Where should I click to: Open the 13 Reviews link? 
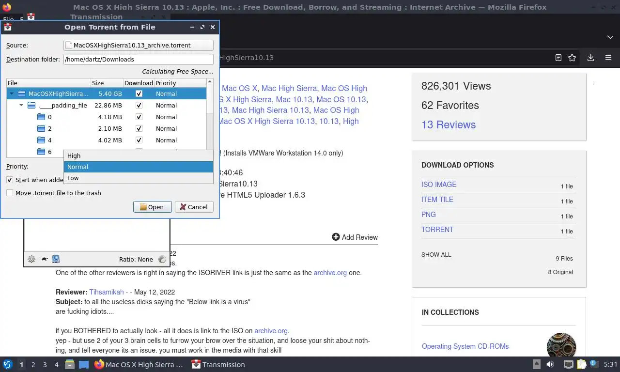pyautogui.click(x=449, y=124)
